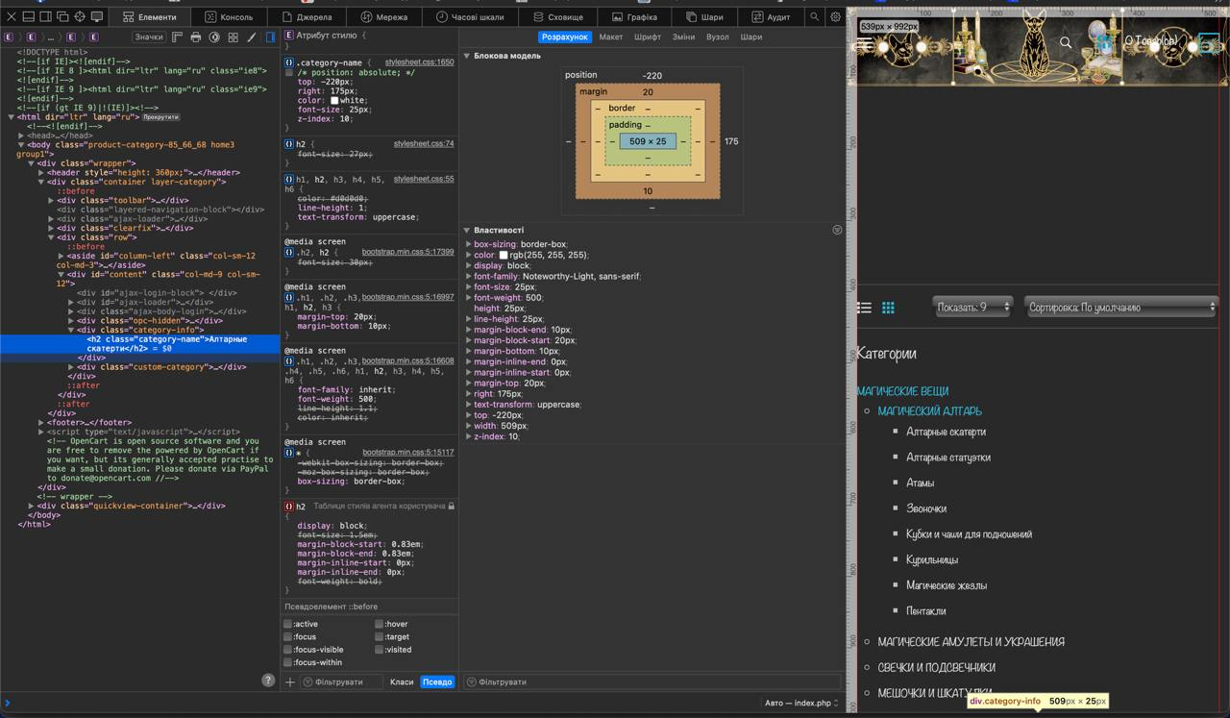Open the Сортировка: По умолчанию dropdown
This screenshot has width=1230, height=718.
tap(1120, 308)
